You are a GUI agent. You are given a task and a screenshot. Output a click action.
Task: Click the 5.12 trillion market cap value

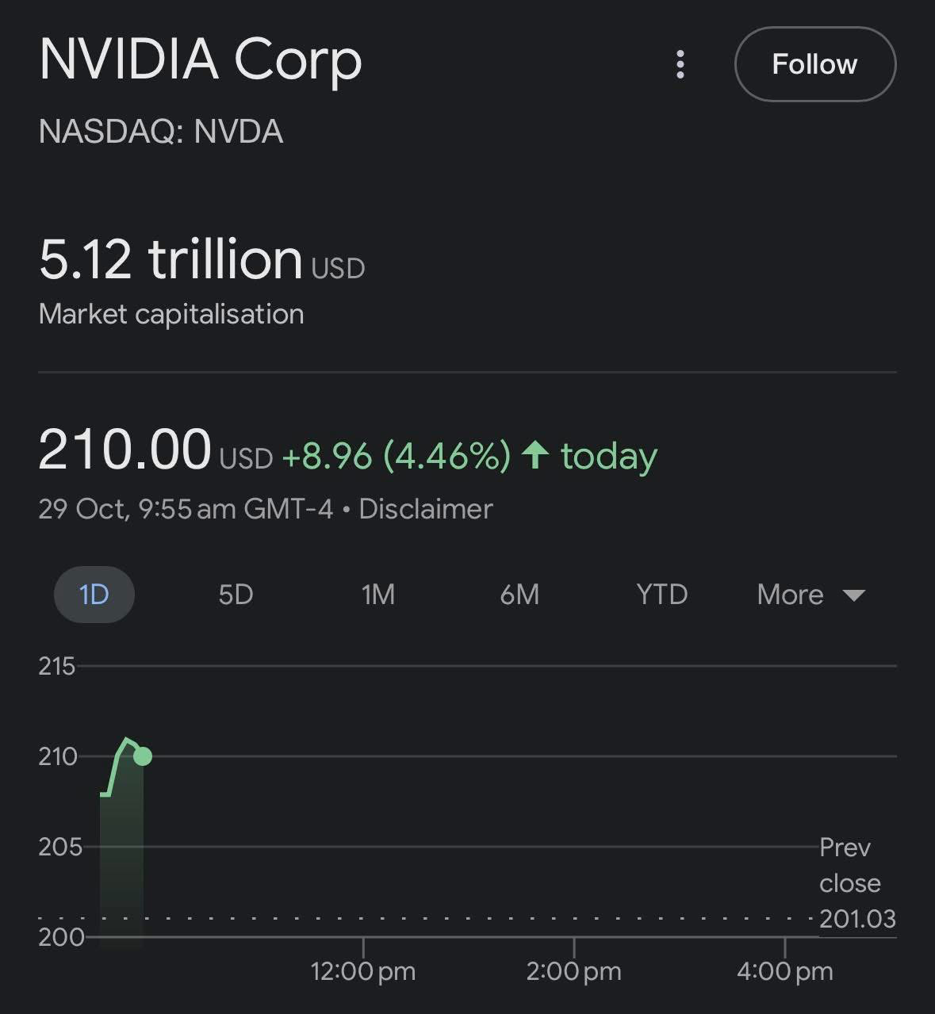point(171,260)
